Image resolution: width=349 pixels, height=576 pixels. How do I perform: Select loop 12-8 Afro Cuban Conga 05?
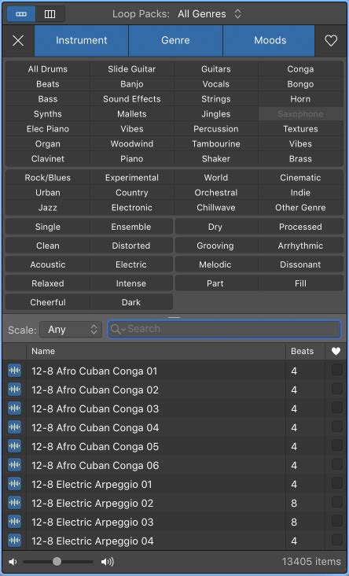(174, 446)
